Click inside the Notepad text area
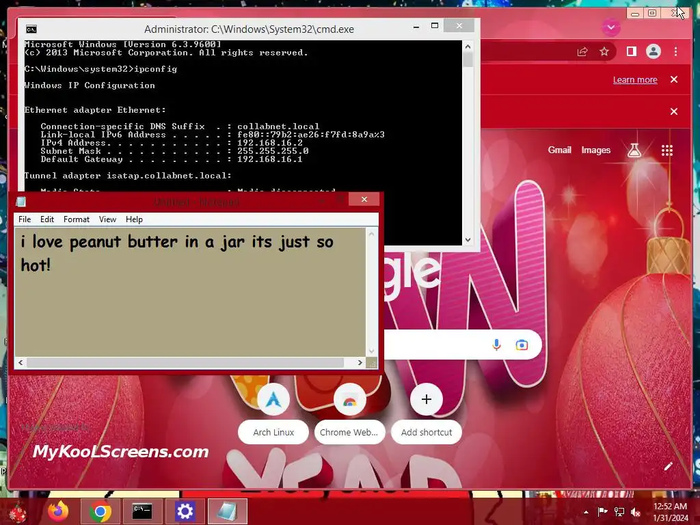 [x=190, y=292]
